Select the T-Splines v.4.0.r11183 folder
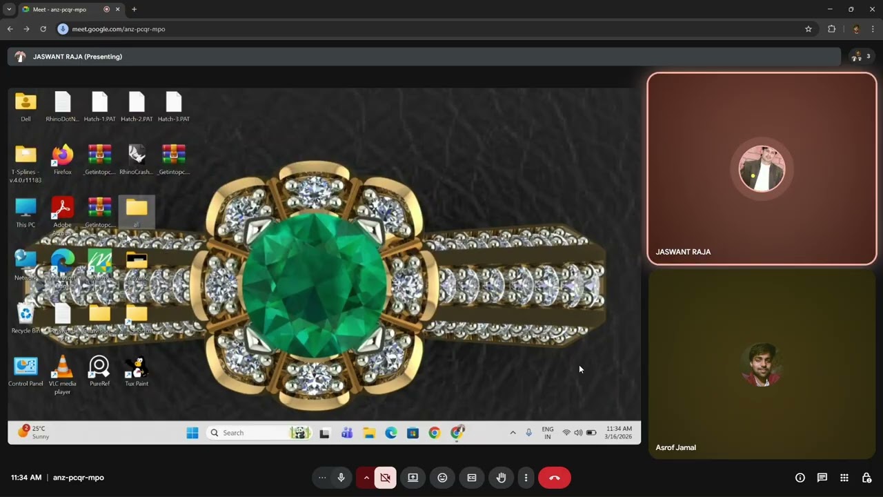Image resolution: width=883 pixels, height=497 pixels. point(26,164)
